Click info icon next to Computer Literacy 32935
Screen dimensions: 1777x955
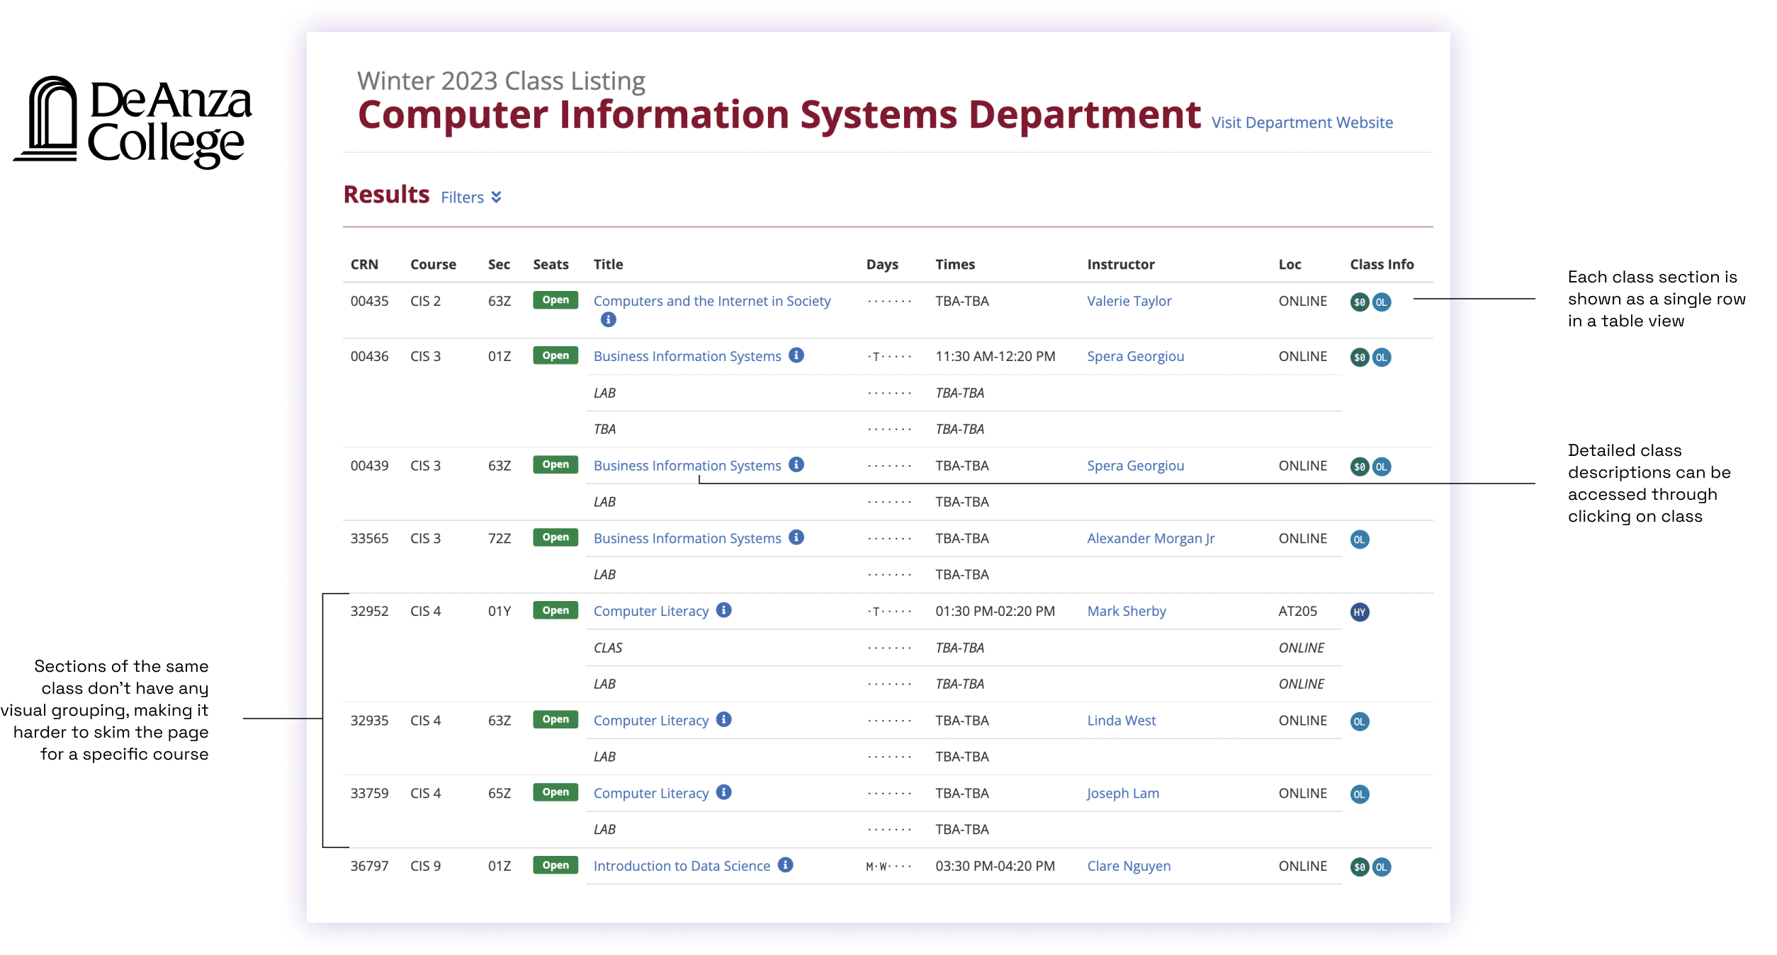click(723, 719)
